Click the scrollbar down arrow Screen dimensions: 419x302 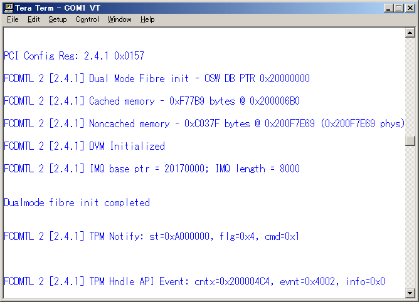click(x=410, y=293)
